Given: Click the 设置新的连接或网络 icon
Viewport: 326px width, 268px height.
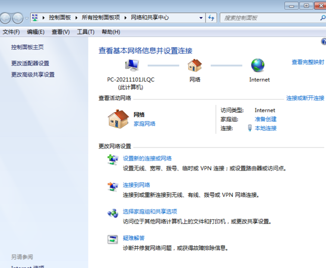Looking at the screenshot, I should (x=113, y=159).
